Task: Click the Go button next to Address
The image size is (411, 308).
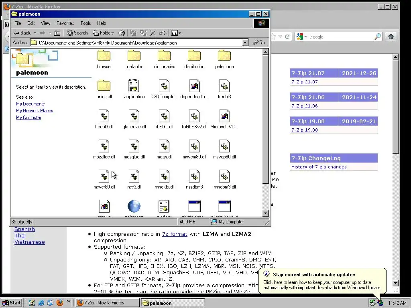Action: 260,43
